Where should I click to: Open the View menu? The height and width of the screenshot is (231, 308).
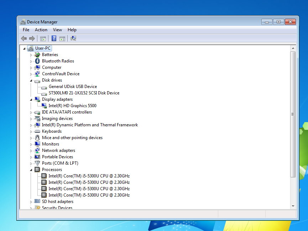pyautogui.click(x=57, y=30)
